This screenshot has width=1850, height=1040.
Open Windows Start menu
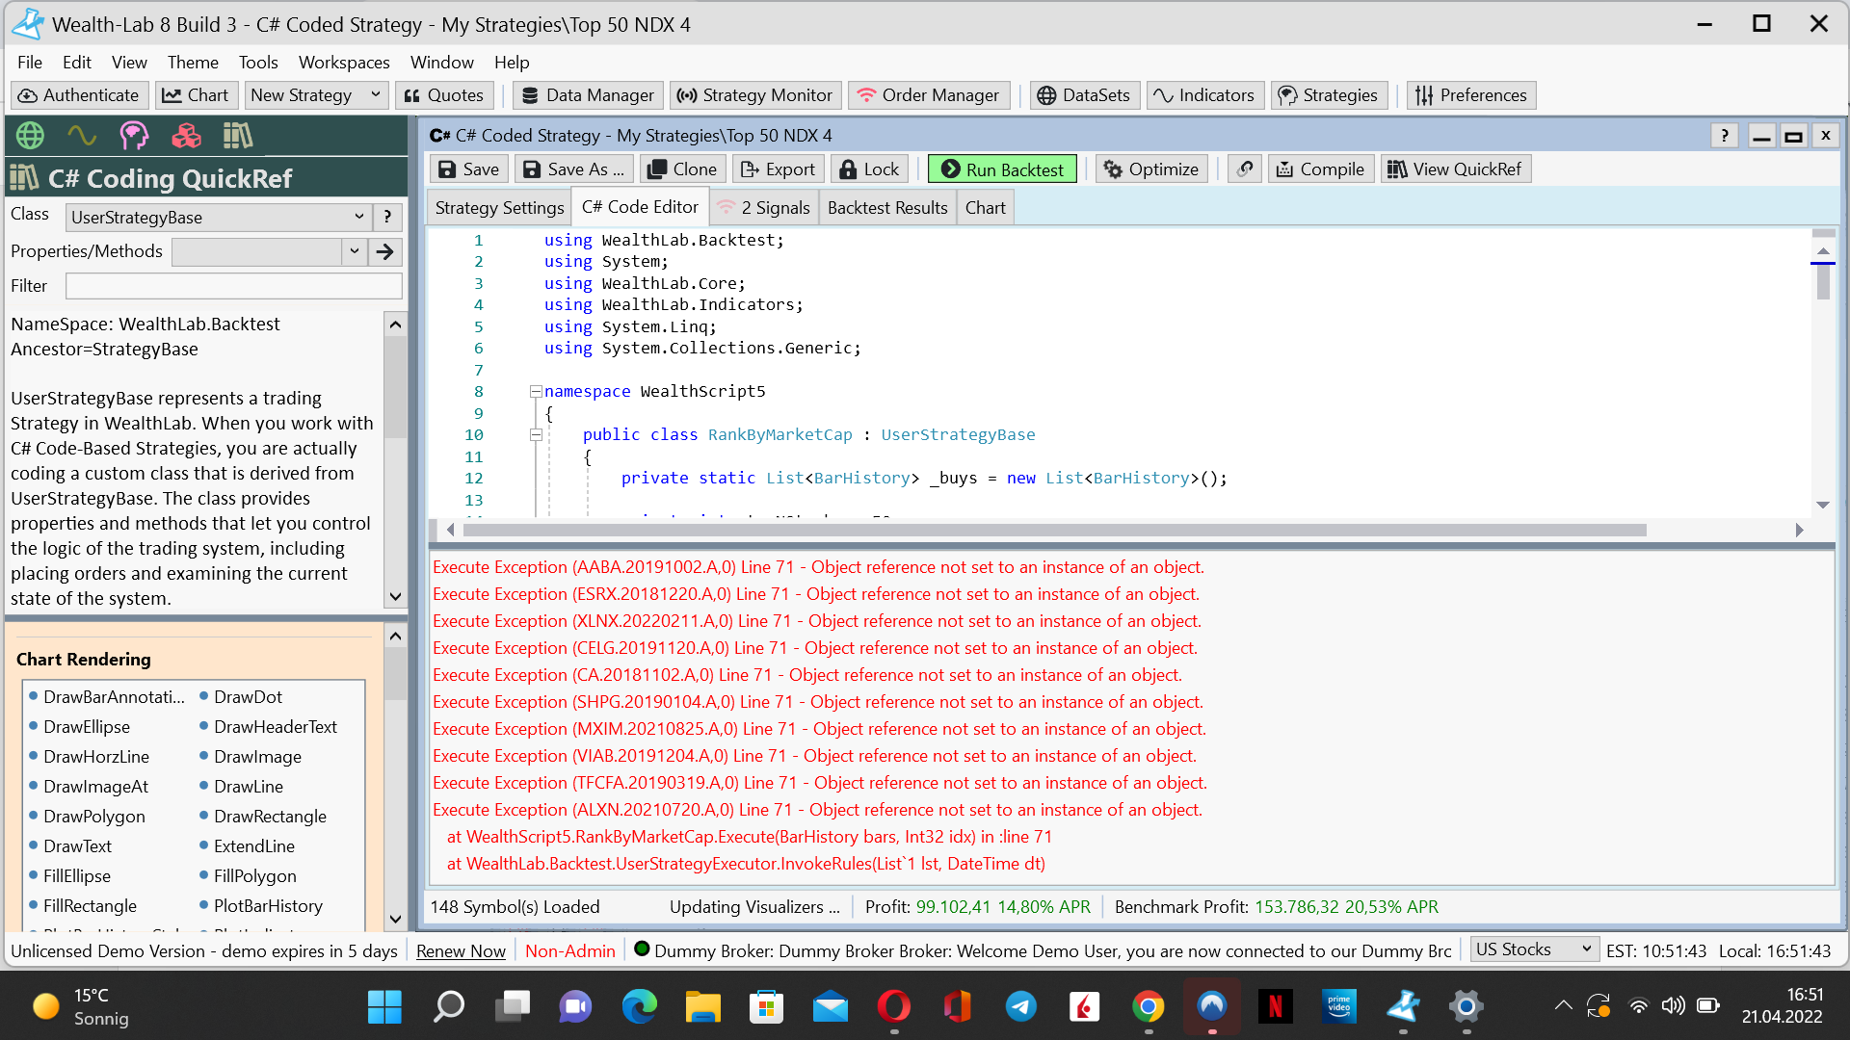pos(384,1006)
